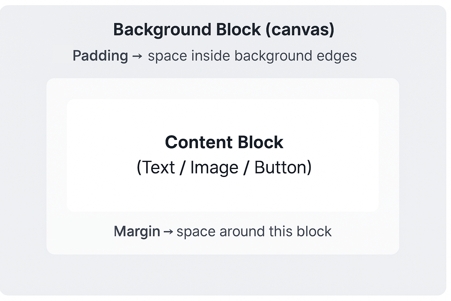The image size is (451, 301).
Task: Select the Content Block heading
Action: [224, 142]
